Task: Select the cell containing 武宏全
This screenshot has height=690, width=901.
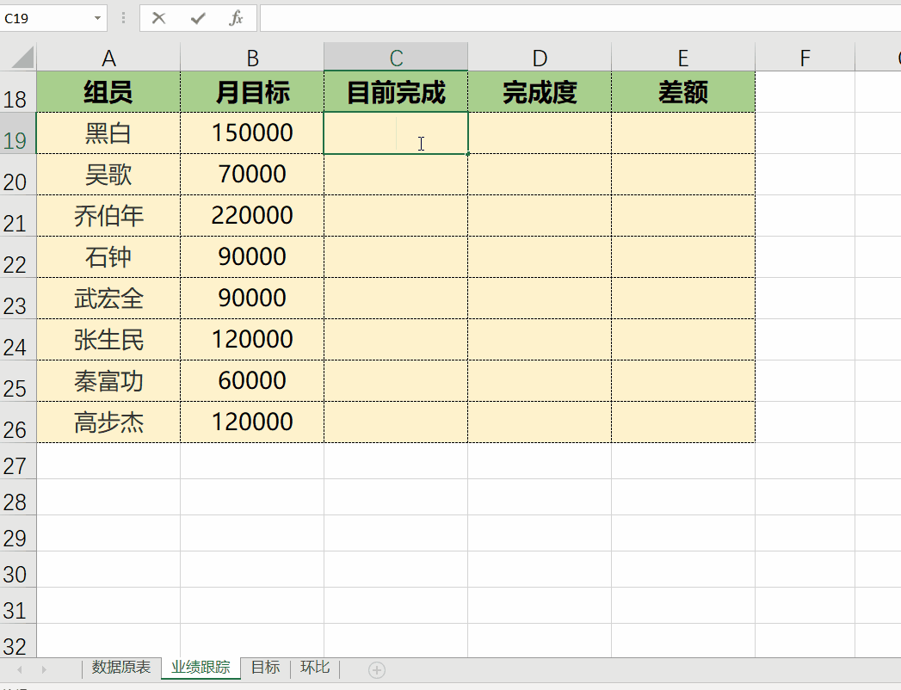Action: pos(108,299)
